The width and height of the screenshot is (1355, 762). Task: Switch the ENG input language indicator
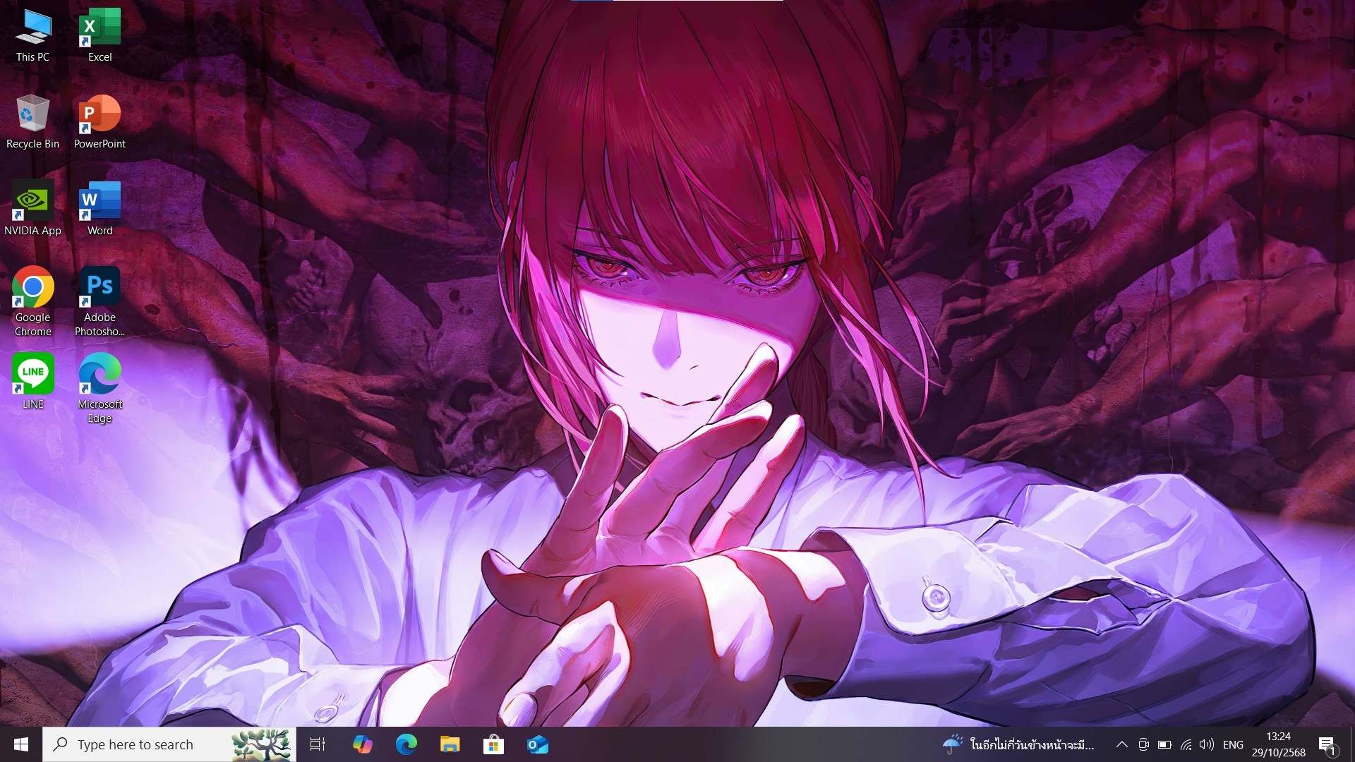[1233, 744]
